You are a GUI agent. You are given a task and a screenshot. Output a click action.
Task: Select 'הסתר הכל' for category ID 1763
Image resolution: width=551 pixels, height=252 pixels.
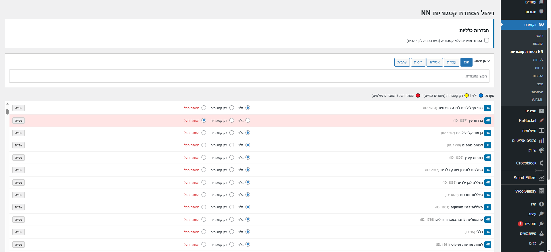[x=204, y=108]
